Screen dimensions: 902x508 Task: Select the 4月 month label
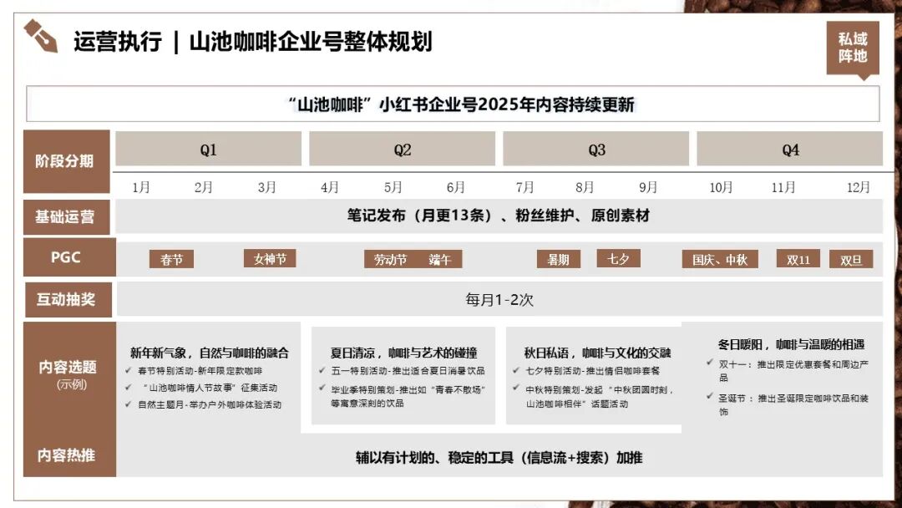click(330, 187)
